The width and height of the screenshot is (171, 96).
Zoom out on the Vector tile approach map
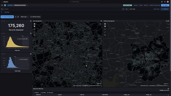(34, 26)
